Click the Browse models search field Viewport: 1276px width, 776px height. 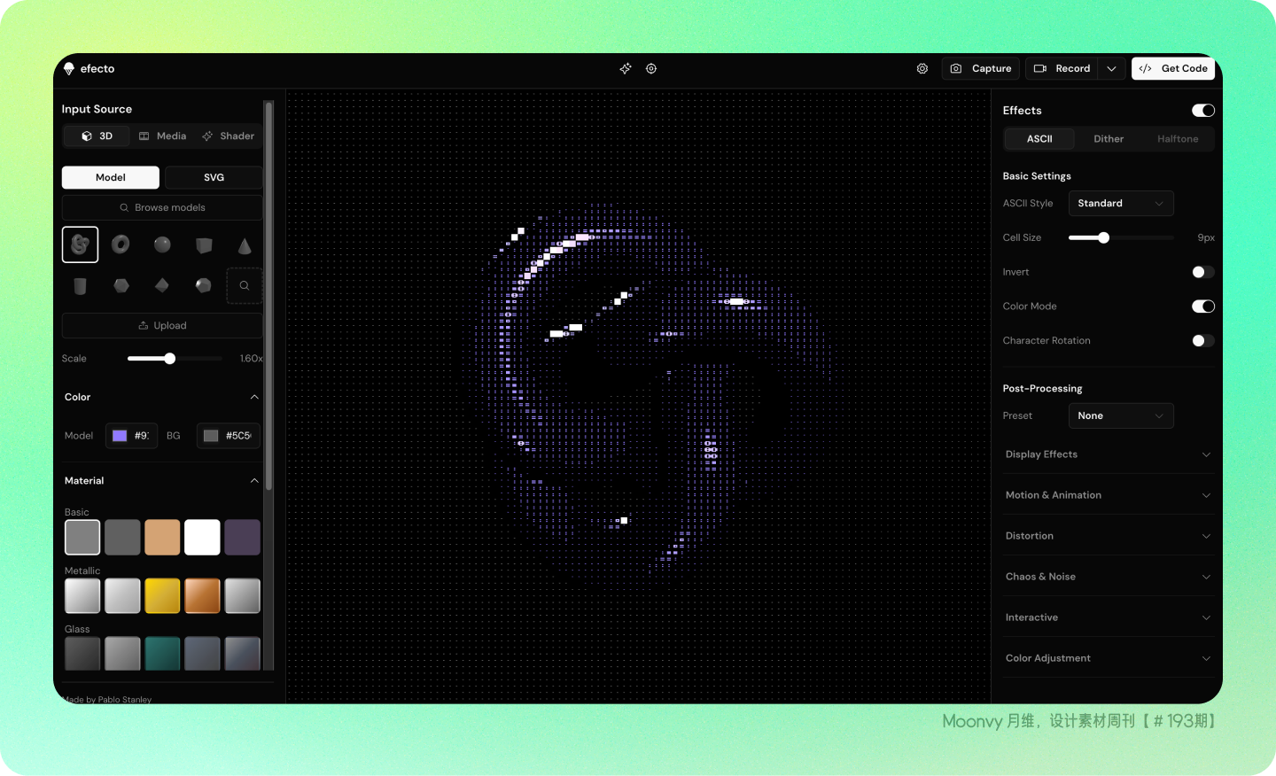pos(162,207)
